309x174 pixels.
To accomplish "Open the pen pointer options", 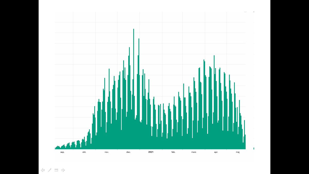I will point(50,170).
